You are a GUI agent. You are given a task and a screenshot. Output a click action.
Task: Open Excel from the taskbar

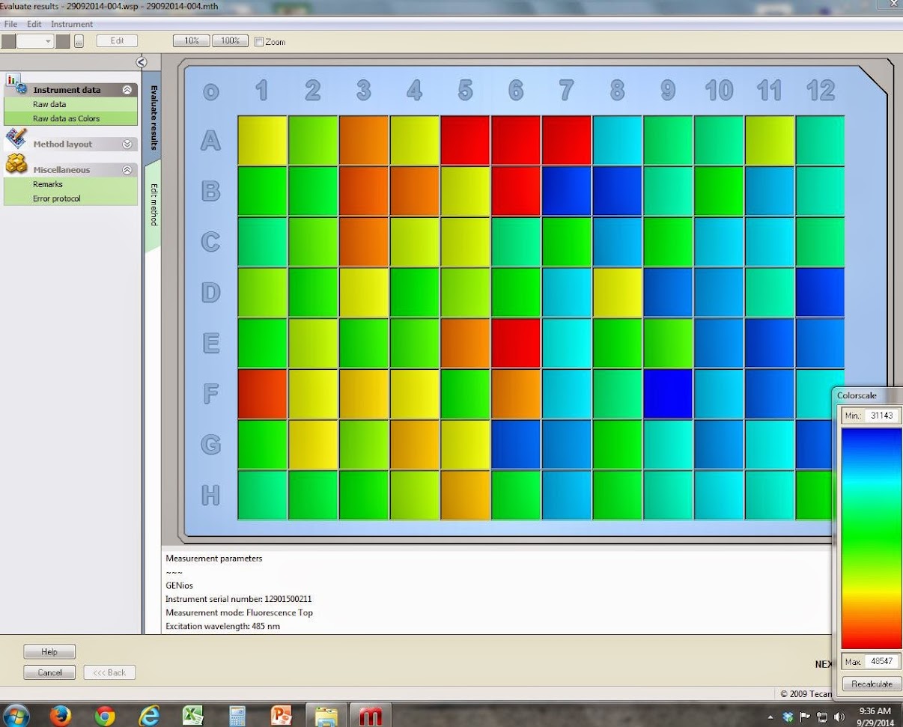point(193,715)
